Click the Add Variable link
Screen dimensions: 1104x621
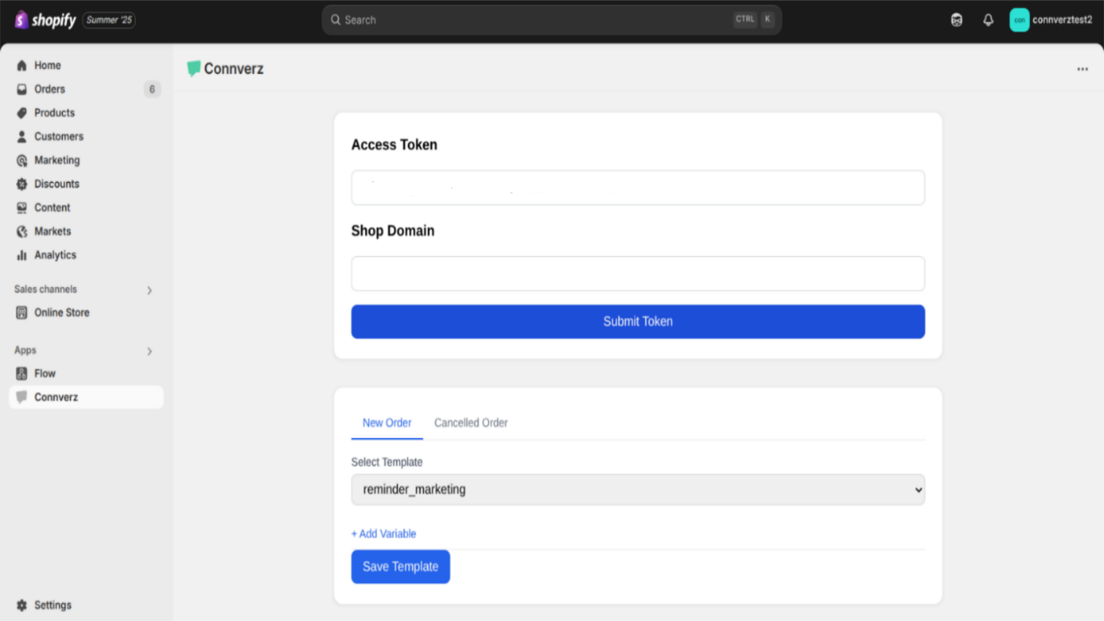384,534
